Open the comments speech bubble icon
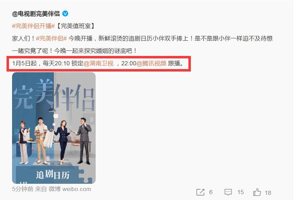293x200 pixels. click(x=228, y=192)
